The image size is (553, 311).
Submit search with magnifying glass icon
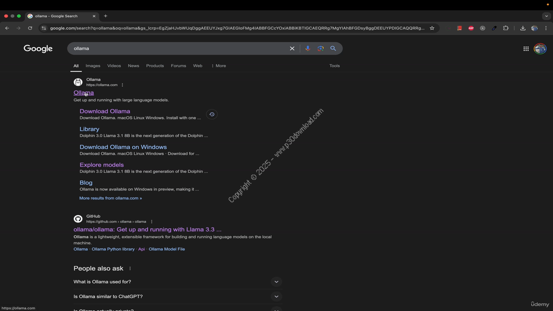(333, 48)
